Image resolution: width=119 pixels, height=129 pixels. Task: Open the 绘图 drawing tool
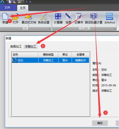68,18
